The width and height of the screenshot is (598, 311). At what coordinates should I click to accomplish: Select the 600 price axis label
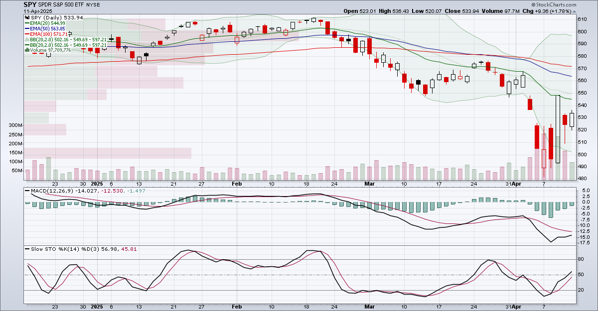[582, 31]
